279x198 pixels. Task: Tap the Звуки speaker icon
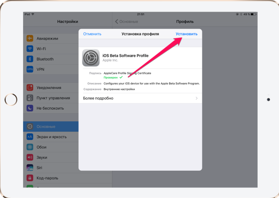coord(30,157)
